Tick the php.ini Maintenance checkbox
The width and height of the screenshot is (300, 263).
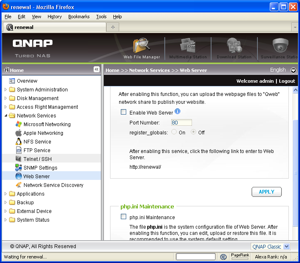coord(123,217)
